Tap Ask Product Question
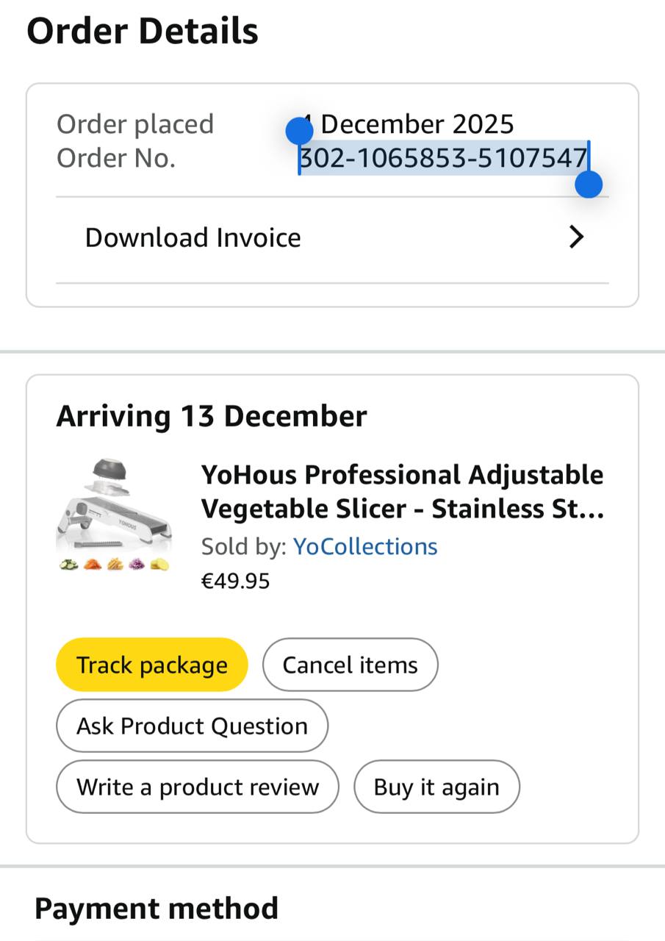The image size is (665, 941). click(192, 726)
